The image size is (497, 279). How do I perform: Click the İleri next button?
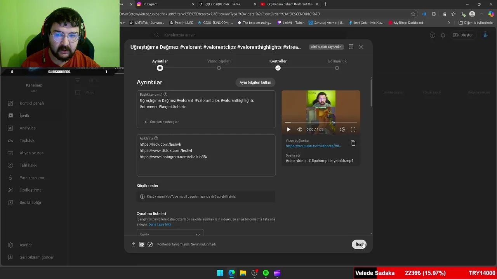(x=359, y=245)
